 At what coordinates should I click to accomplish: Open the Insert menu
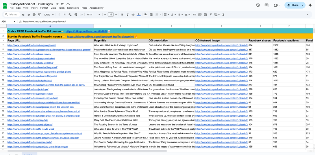pos(34,8)
